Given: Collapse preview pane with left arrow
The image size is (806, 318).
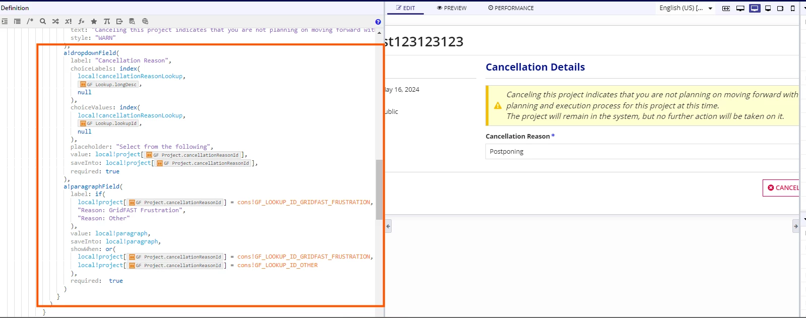Looking at the screenshot, I should 388,226.
